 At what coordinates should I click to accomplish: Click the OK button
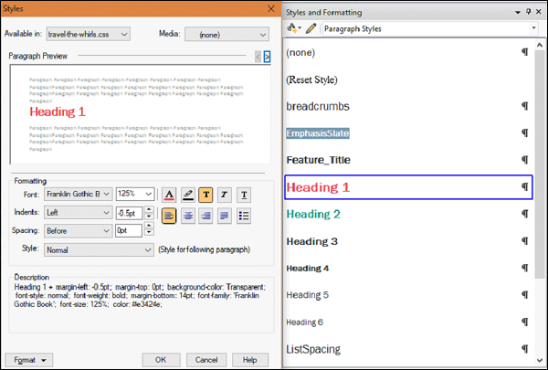(161, 359)
